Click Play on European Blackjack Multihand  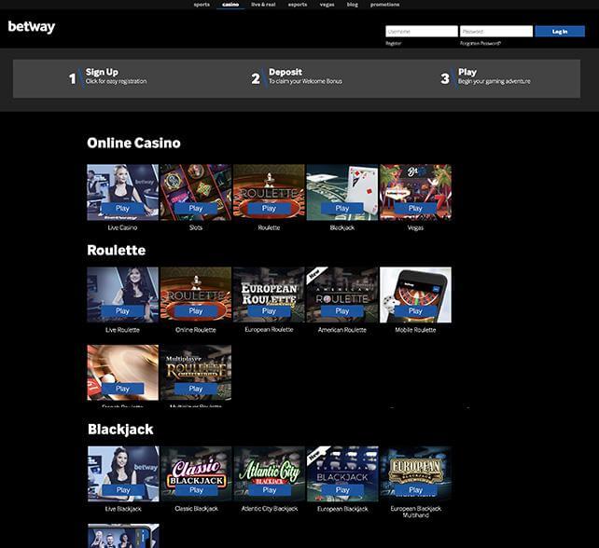tap(415, 490)
